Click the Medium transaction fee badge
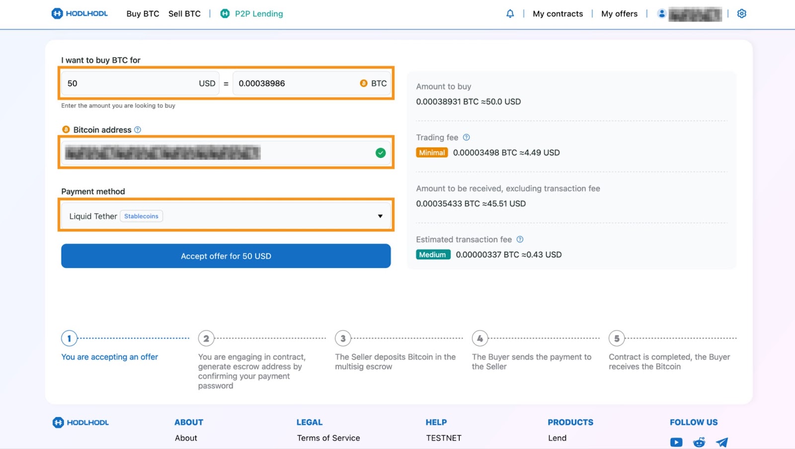 point(433,255)
